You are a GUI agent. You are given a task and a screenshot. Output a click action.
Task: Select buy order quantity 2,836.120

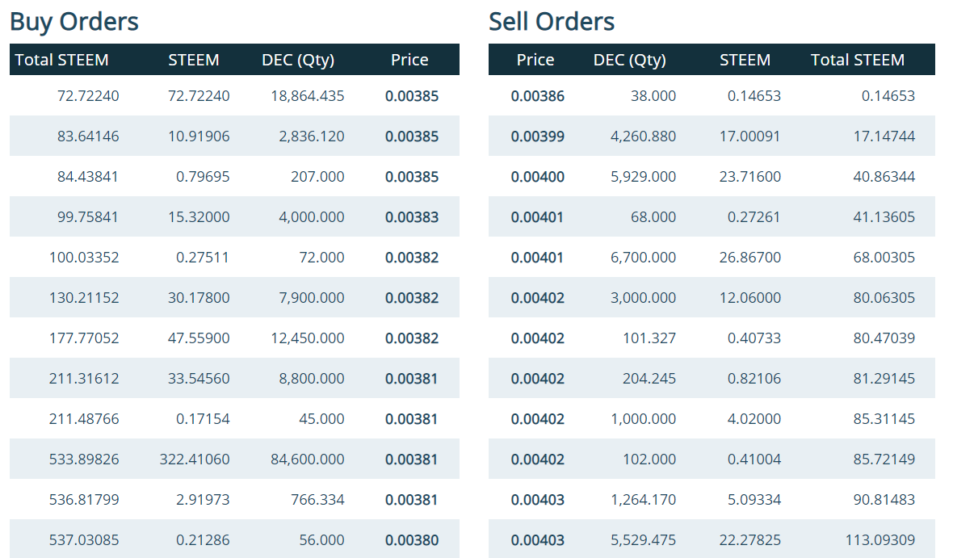(x=312, y=136)
